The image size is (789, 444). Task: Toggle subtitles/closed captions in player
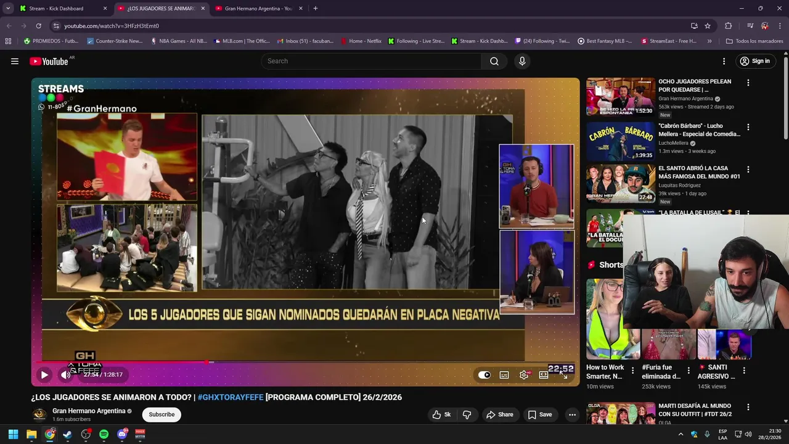tap(504, 374)
